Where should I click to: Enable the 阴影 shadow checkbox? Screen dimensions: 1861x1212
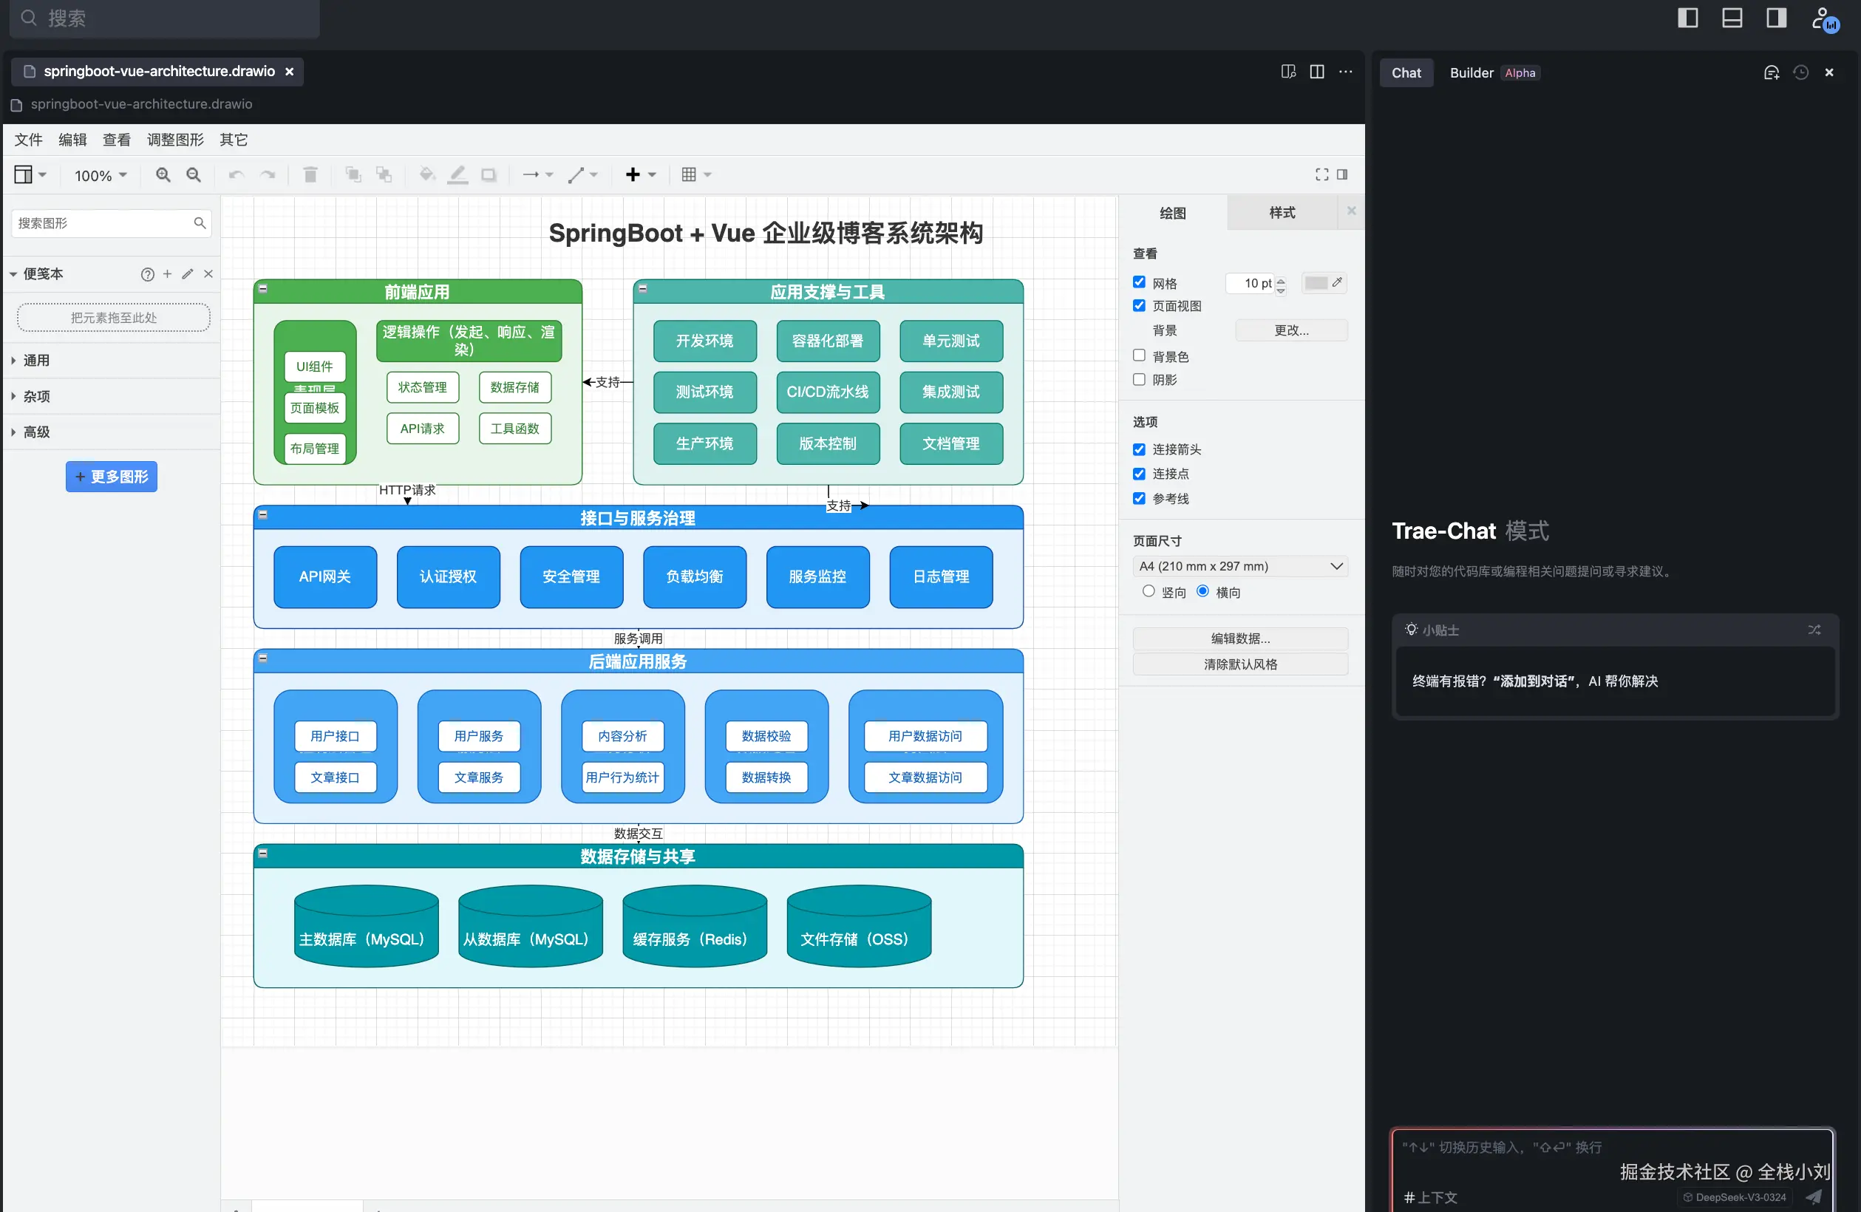tap(1139, 379)
